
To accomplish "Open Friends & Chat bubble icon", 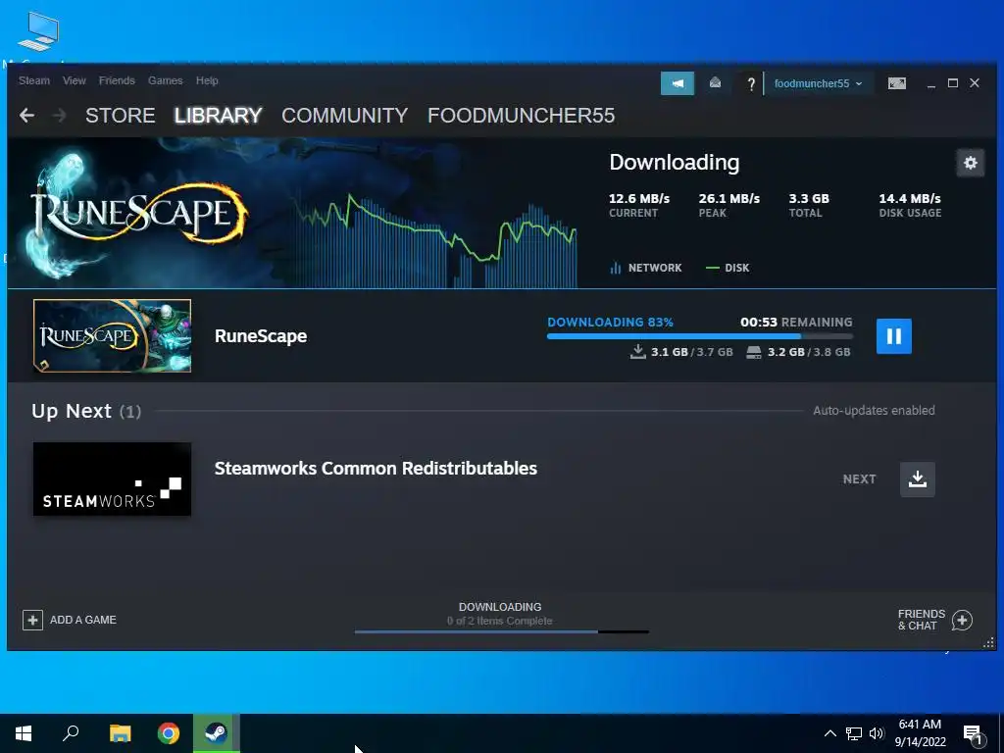I will coord(962,620).
